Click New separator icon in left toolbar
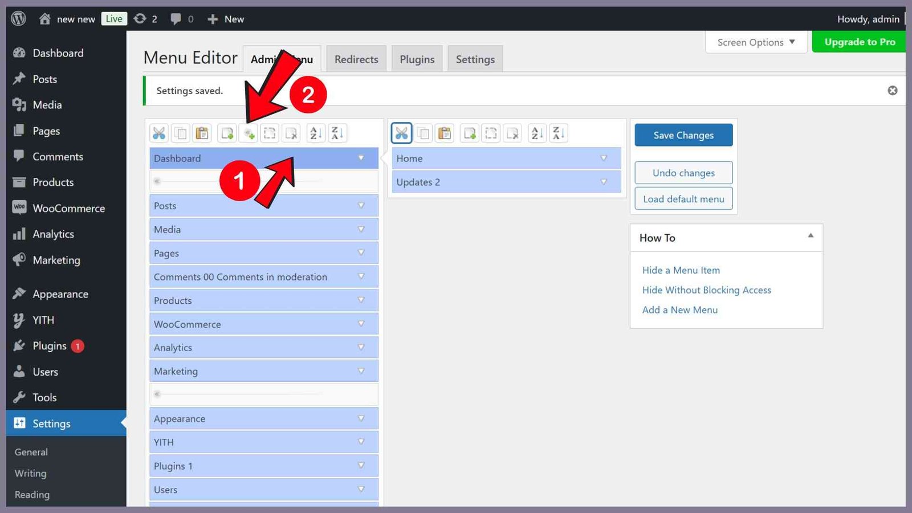The width and height of the screenshot is (912, 513). 249,133
